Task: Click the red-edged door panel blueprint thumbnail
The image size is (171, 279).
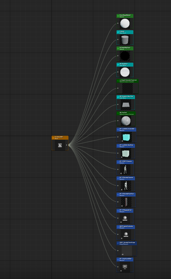Action: coord(126,202)
